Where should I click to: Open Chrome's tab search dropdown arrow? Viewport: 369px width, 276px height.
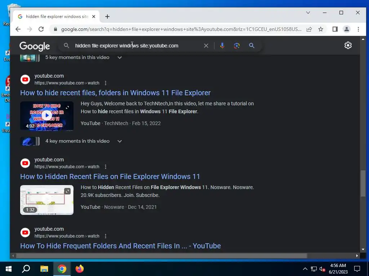[308, 13]
